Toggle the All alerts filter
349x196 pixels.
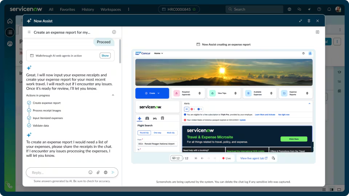(186, 109)
